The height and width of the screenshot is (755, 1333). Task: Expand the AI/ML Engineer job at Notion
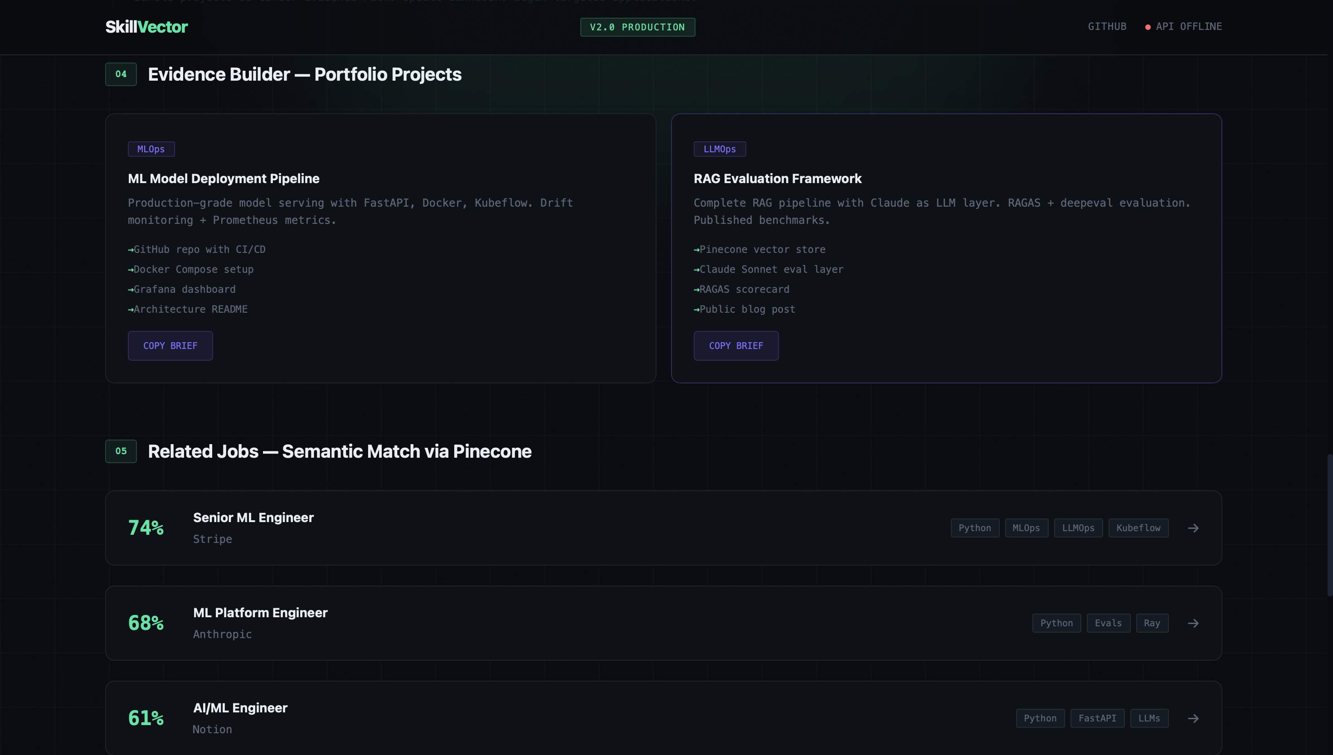(663, 718)
